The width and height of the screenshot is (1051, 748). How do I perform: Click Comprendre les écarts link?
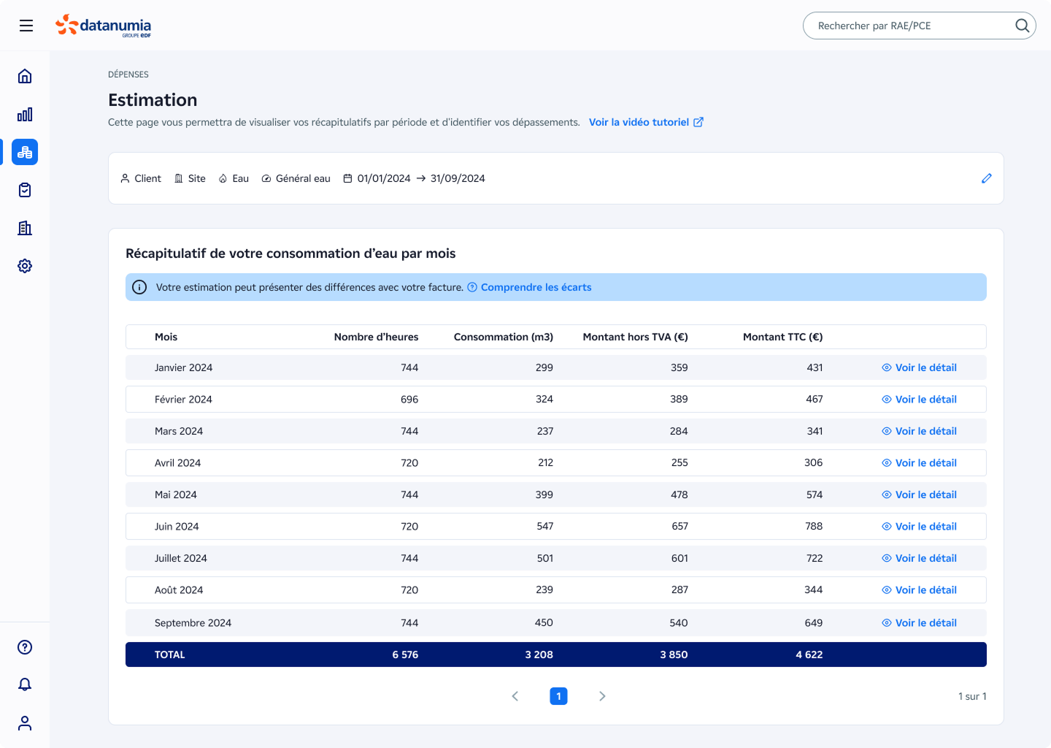(535, 287)
